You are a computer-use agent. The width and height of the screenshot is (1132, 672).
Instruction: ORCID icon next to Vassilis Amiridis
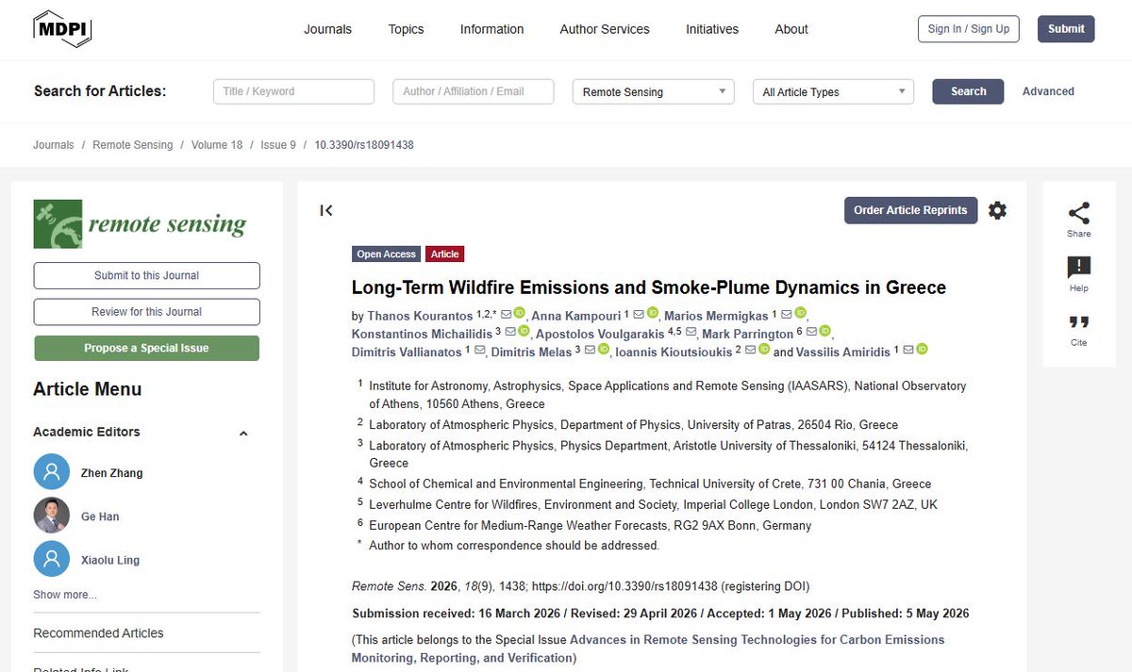click(922, 349)
